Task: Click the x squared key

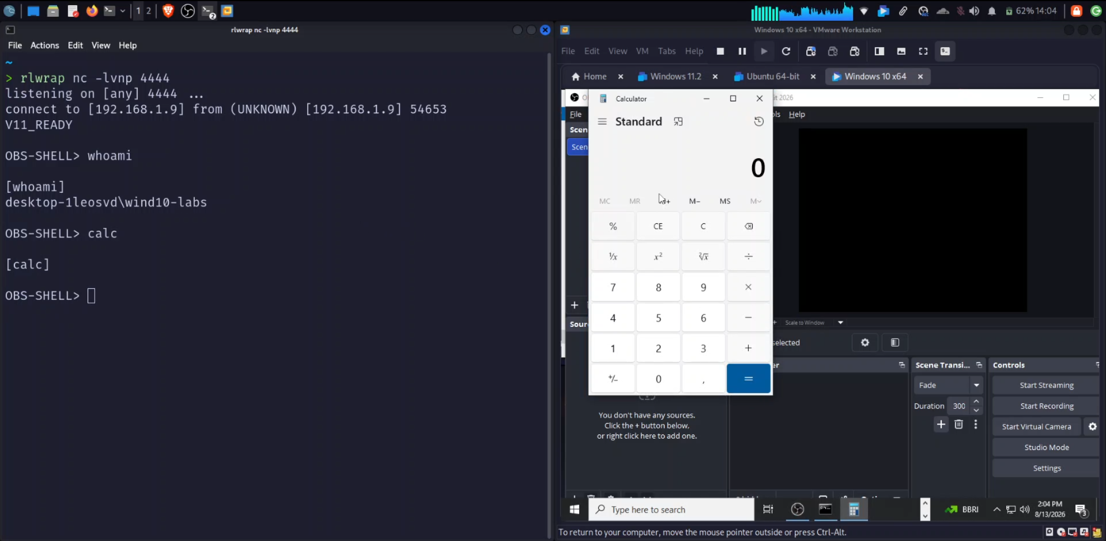Action: pos(658,257)
